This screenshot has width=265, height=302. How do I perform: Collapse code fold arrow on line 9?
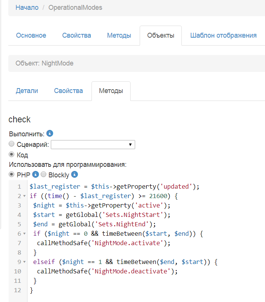(24, 262)
